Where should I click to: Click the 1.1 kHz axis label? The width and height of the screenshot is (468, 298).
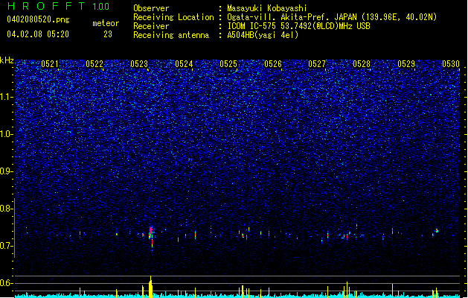[6, 97]
